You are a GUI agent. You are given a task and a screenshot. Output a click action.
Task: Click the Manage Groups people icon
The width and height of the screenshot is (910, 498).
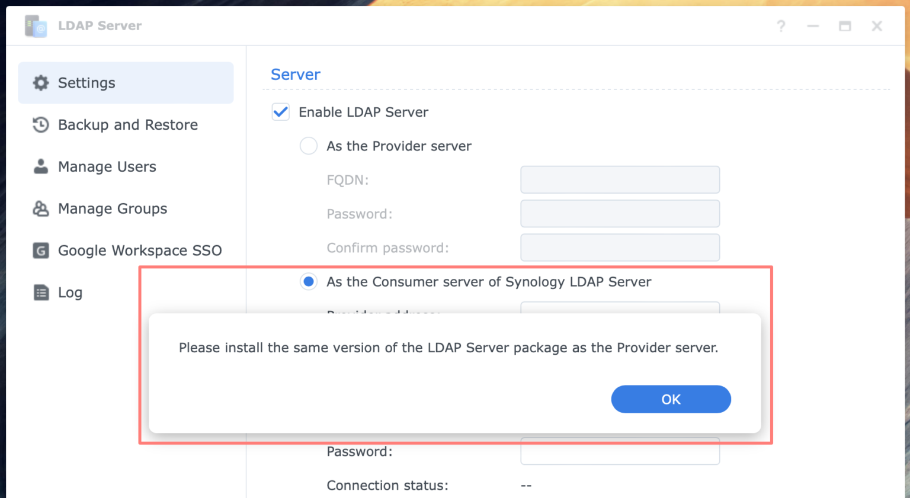[x=40, y=208]
